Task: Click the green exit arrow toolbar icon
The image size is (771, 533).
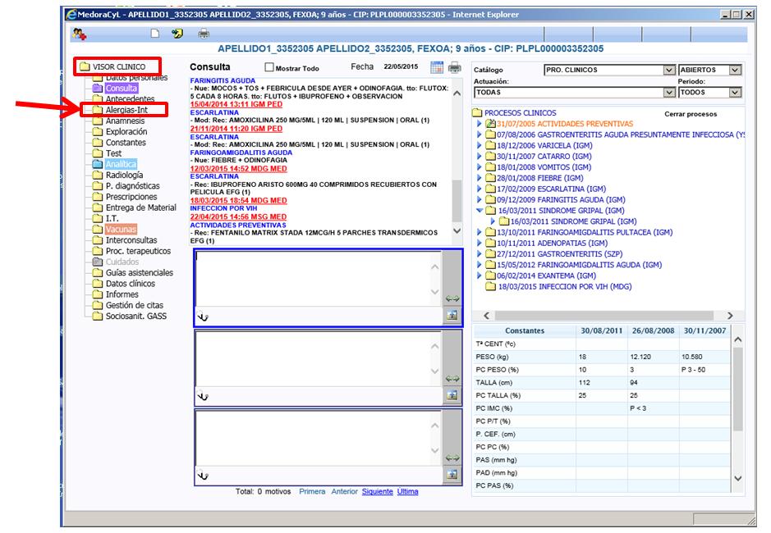Action: 177,34
